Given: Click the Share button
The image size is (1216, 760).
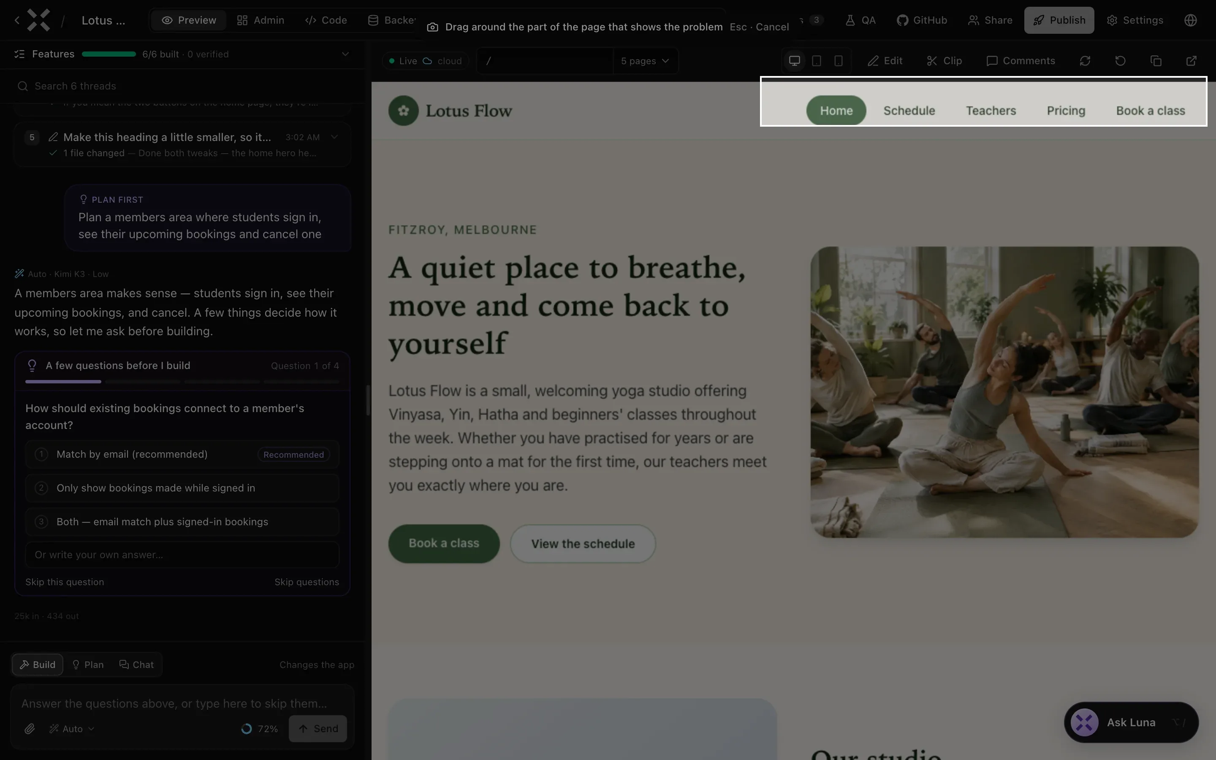Looking at the screenshot, I should coord(990,20).
